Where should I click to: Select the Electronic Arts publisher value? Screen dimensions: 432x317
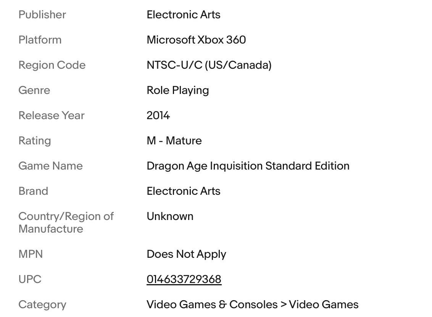(184, 15)
